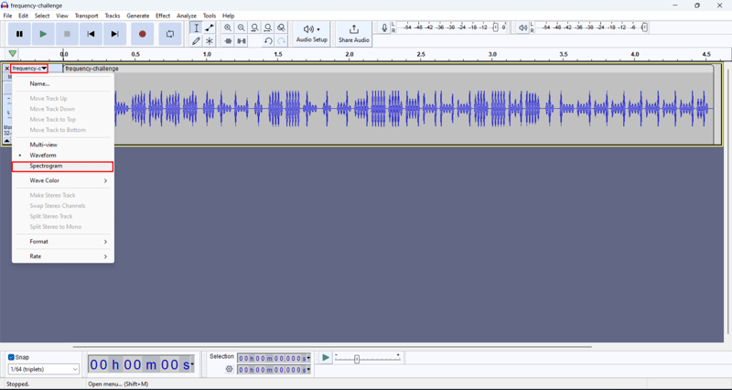This screenshot has height=390, width=732.
Task: Click the Zoom Toggle icon
Action: click(x=281, y=28)
